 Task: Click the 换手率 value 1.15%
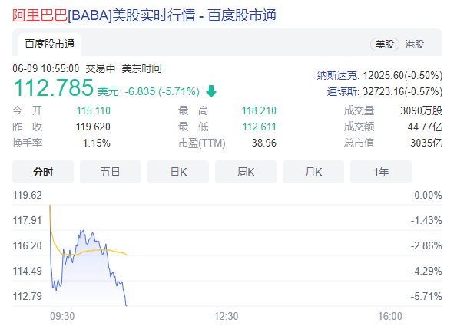click(97, 143)
